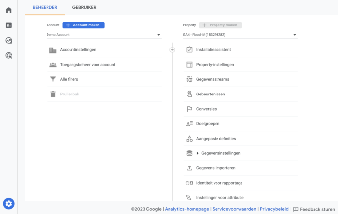The height and width of the screenshot is (214, 338).
Task: Open the Demo Account dropdown
Action: pos(103,35)
